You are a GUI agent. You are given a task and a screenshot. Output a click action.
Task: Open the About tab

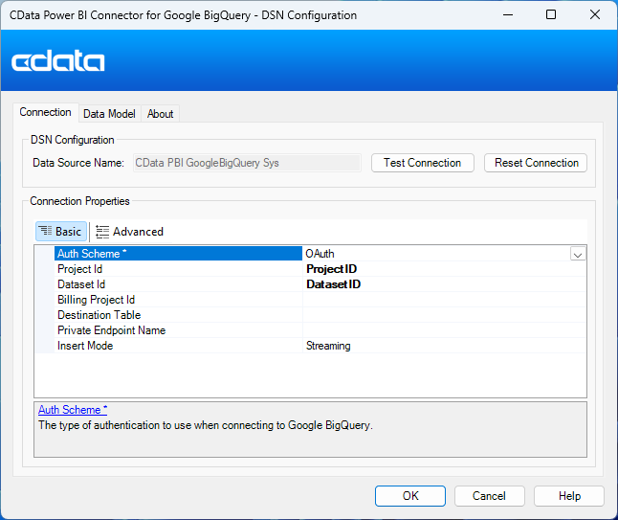point(160,114)
